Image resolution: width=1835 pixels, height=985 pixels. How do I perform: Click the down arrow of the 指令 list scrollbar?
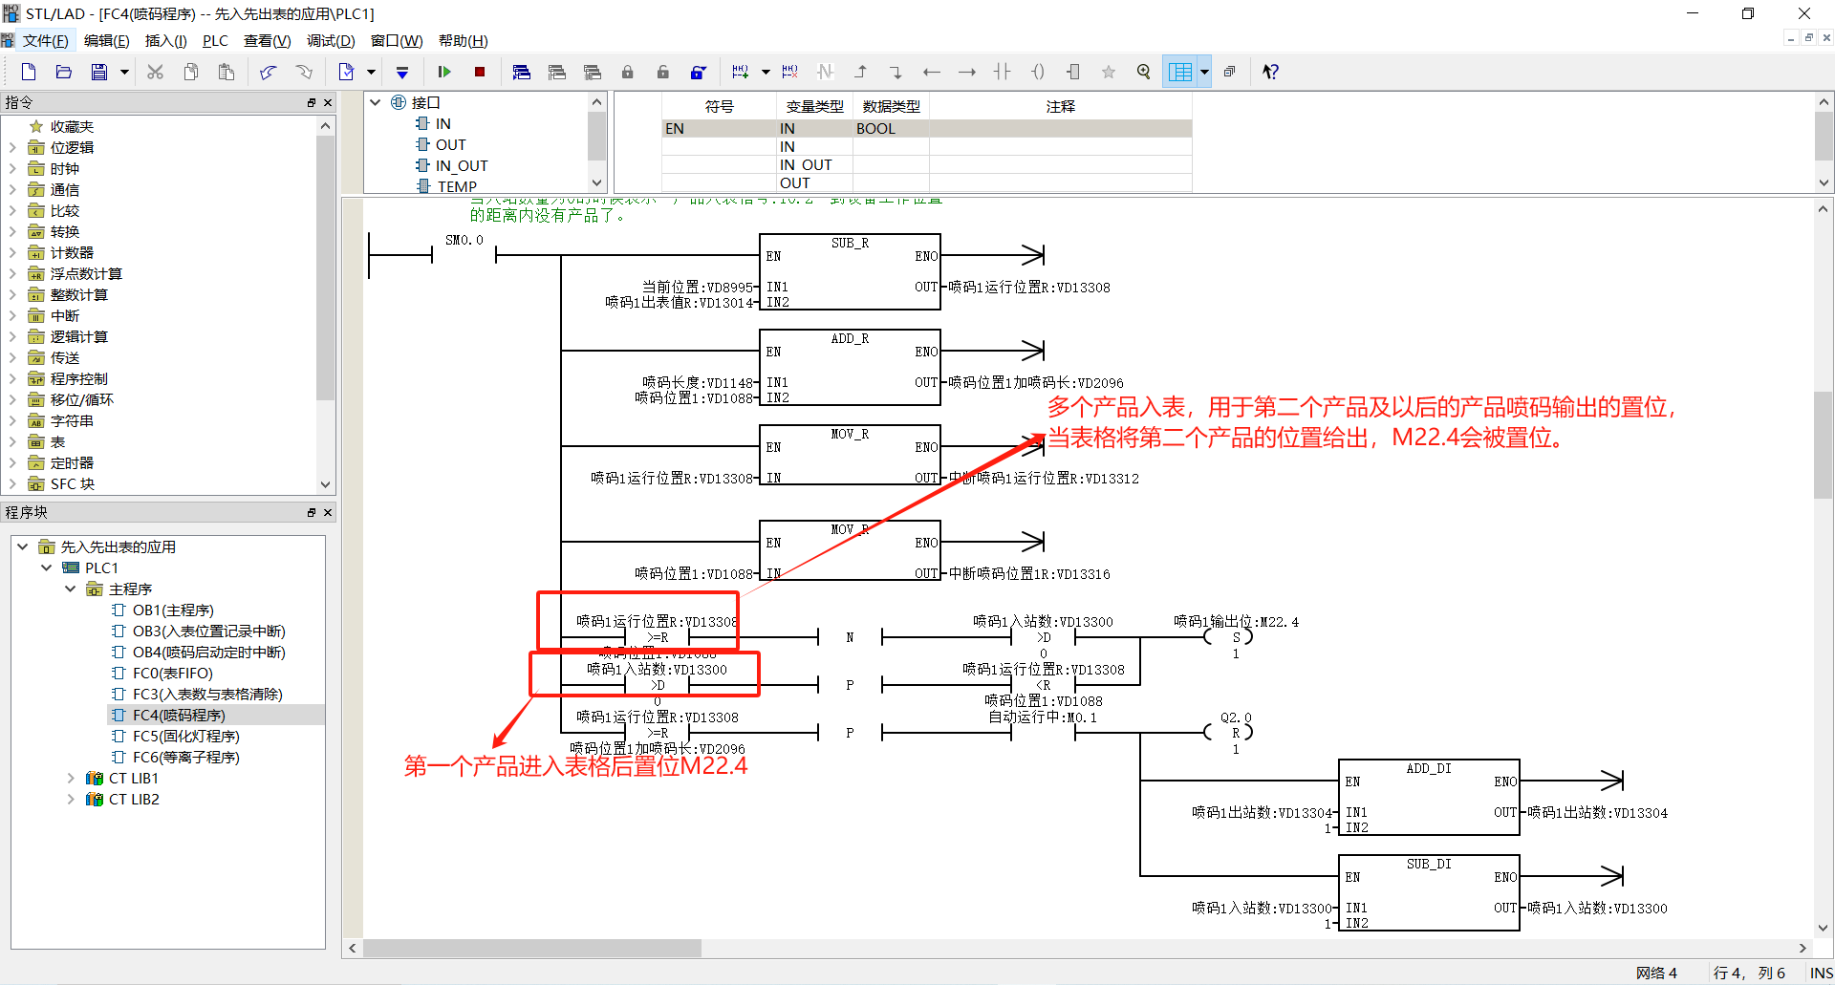pos(326,484)
